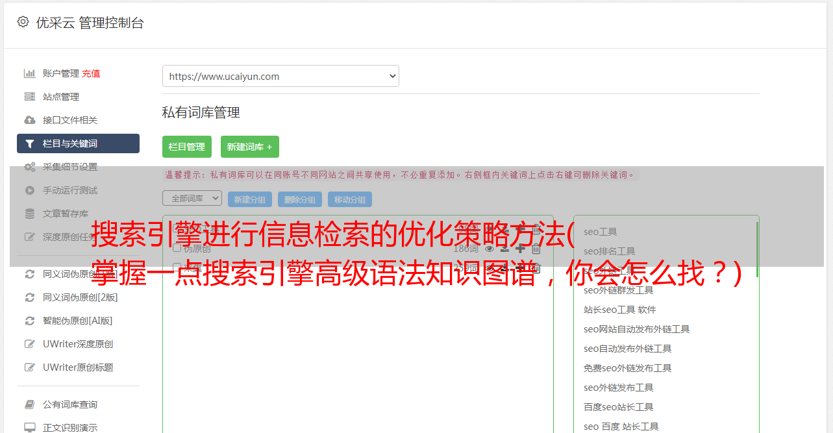Select keyword seo工具 in the list
The height and width of the screenshot is (433, 833).
(x=601, y=232)
